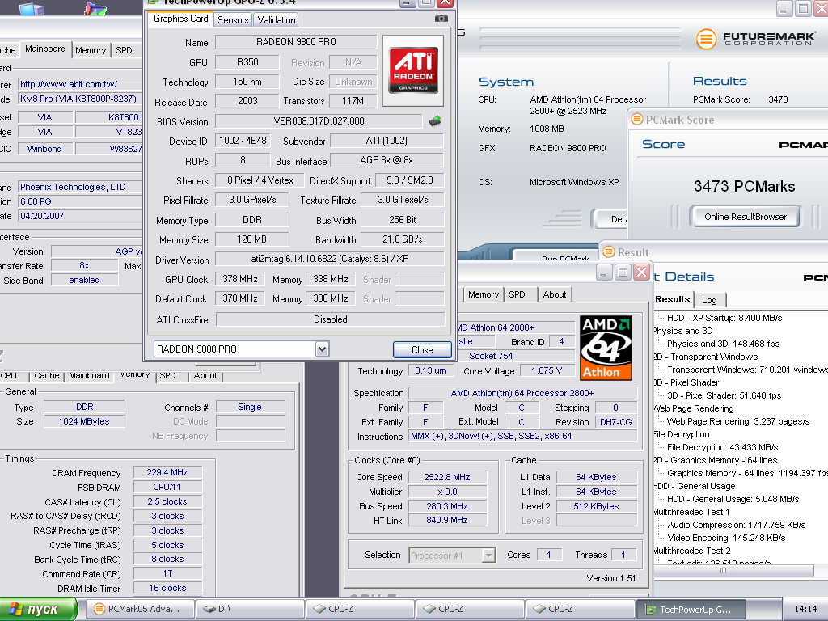828x621 pixels.
Task: Click the ATI CrossFire Disabled field
Action: [330, 319]
